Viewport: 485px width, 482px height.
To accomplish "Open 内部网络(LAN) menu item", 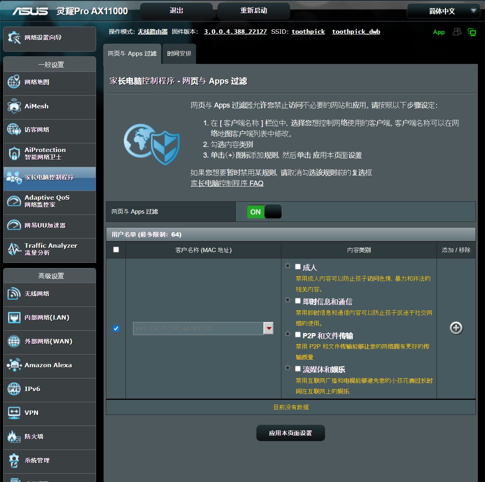I will (50, 318).
